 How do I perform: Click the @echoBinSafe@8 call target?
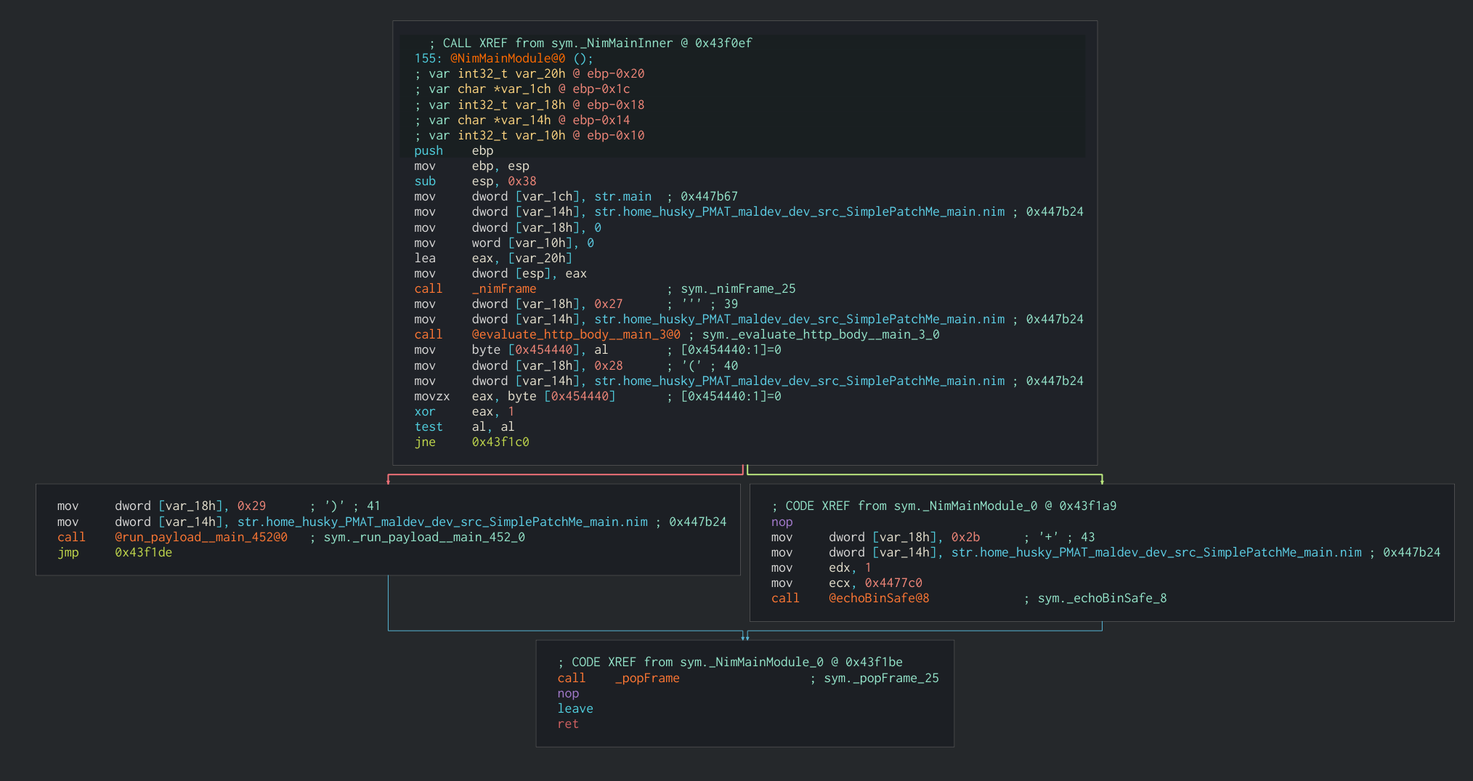pyautogui.click(x=878, y=598)
